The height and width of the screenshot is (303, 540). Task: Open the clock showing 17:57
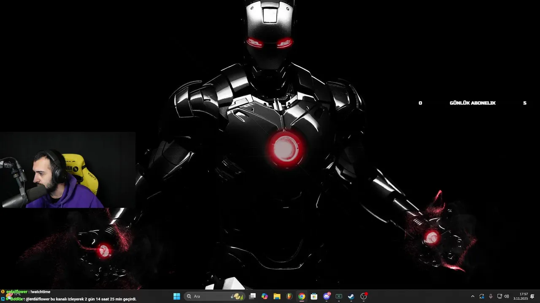(x=521, y=296)
